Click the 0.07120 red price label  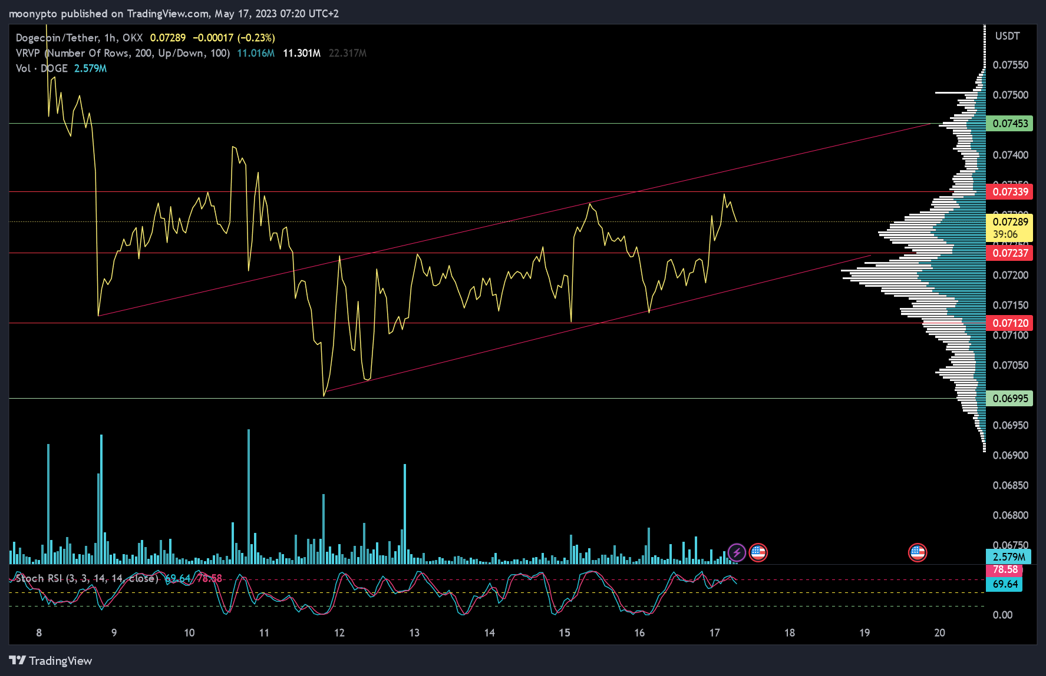pos(1009,323)
